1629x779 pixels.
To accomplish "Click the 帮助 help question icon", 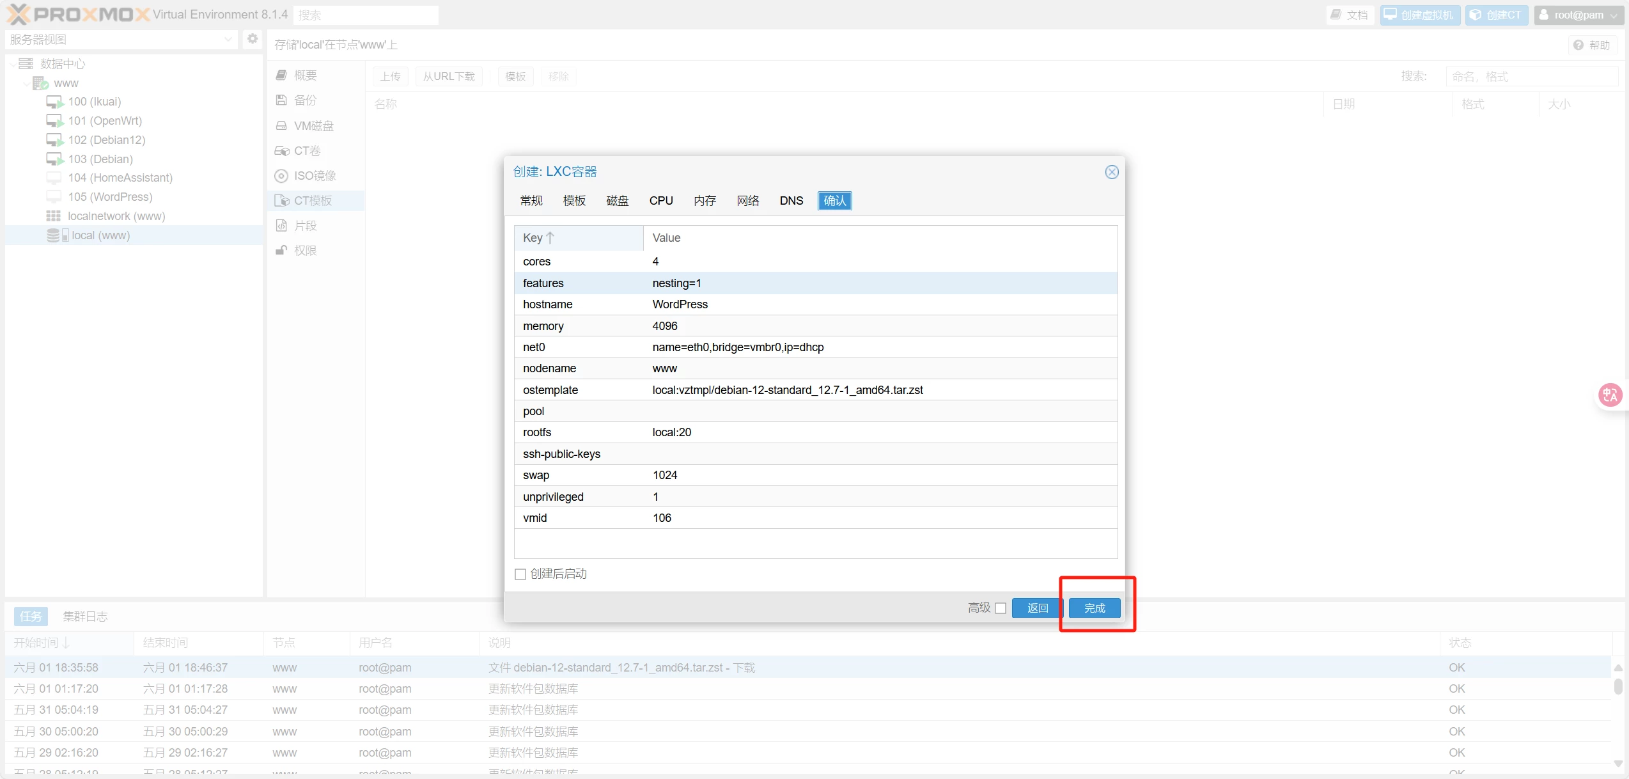I will (x=1578, y=45).
